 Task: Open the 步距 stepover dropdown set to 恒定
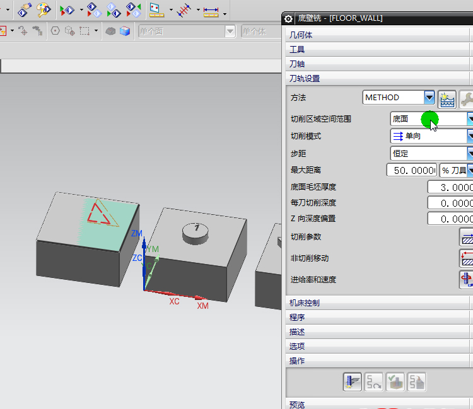click(470, 153)
